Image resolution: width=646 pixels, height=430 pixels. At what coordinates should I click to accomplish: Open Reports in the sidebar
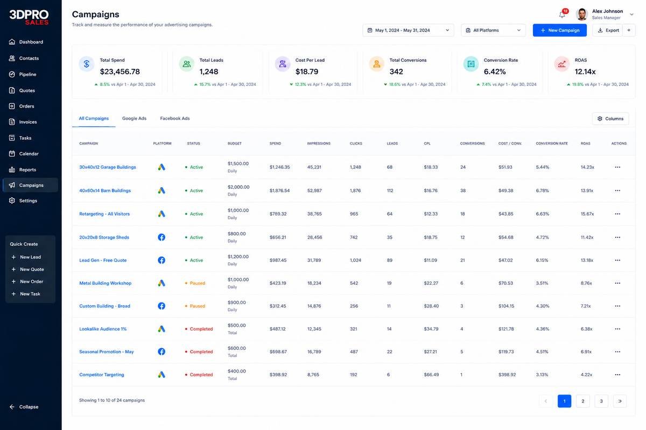coord(31,170)
